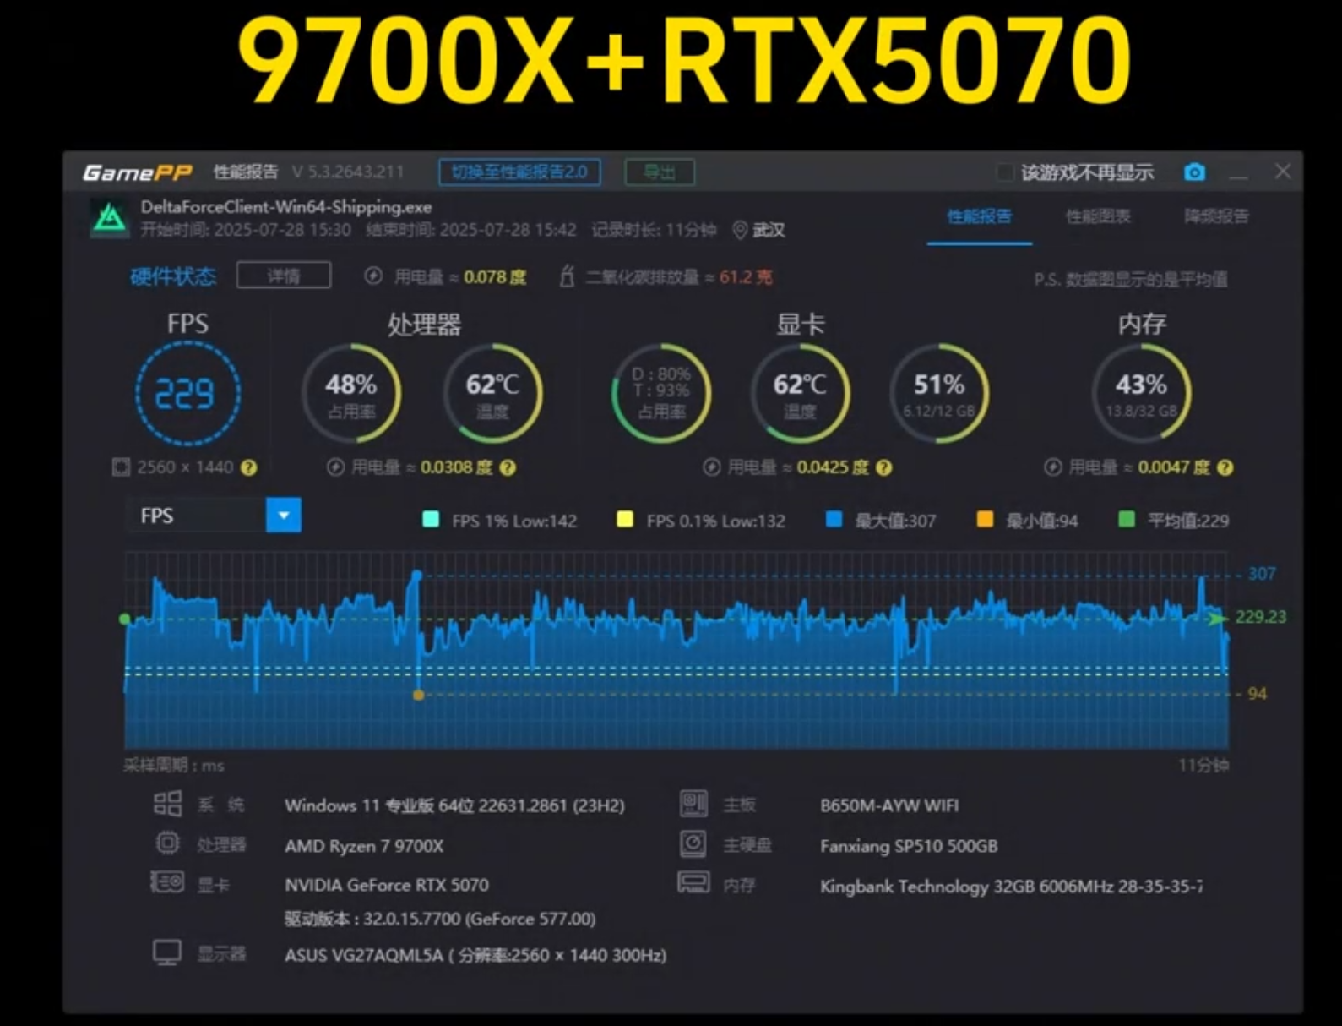Close the GamePP report window
The height and width of the screenshot is (1026, 1342).
[1283, 172]
